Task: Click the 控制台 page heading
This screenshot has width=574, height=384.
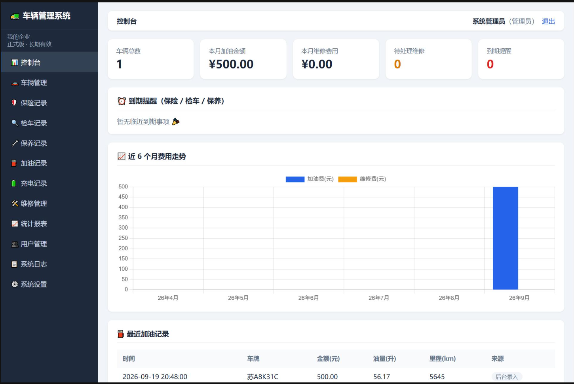Action: point(127,21)
